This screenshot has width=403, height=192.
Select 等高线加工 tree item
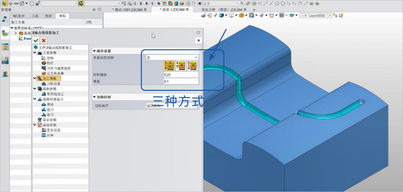click(55, 94)
